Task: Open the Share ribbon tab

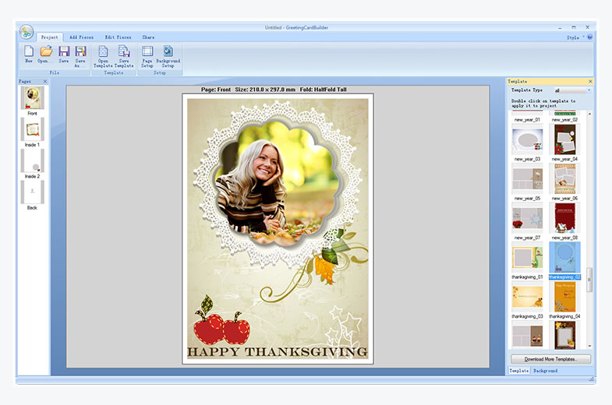Action: pos(148,37)
